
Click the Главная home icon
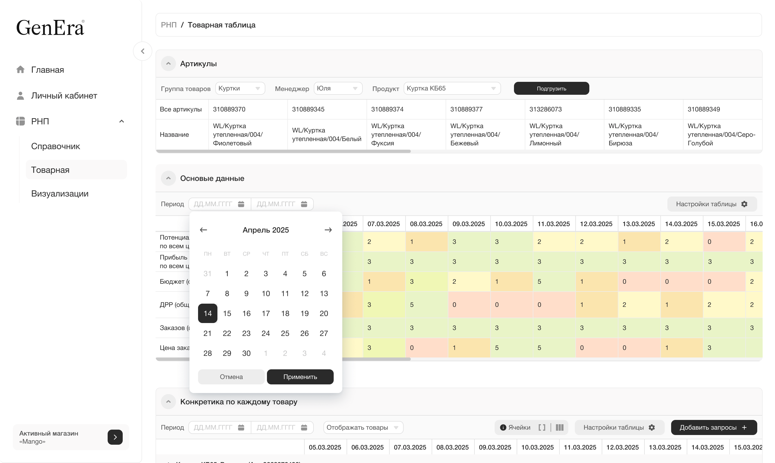20,69
